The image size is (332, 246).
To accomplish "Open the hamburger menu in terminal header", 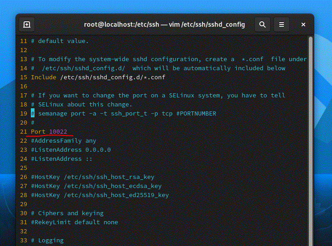I will pyautogui.click(x=282, y=24).
